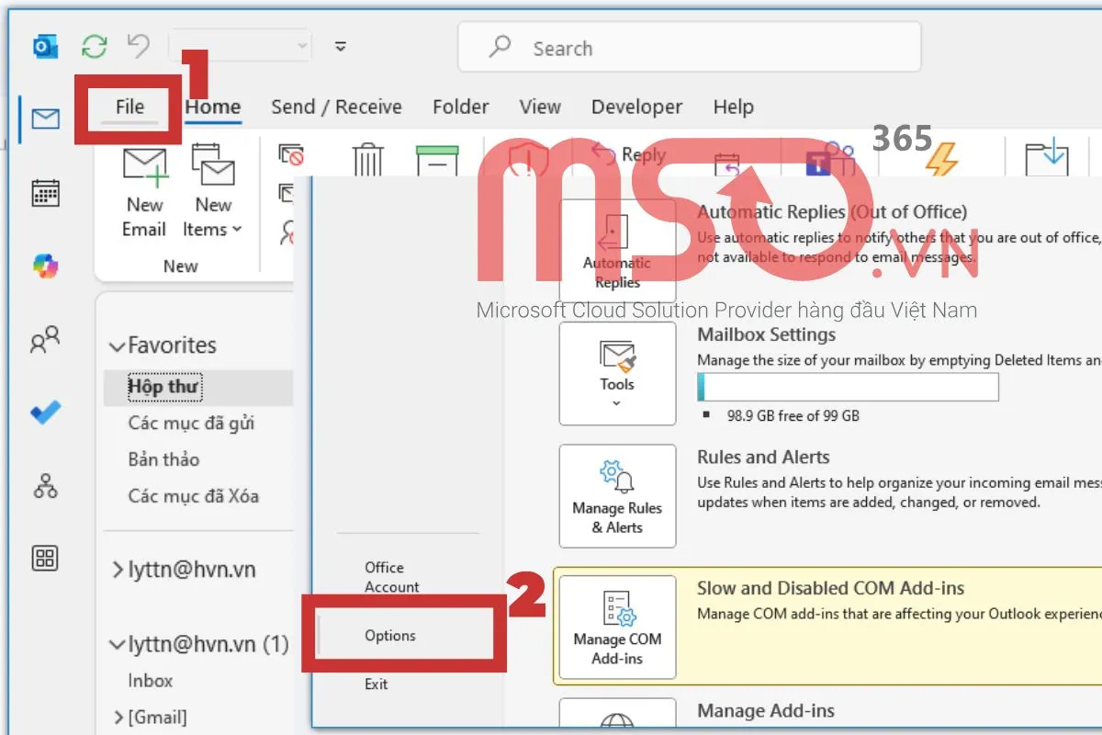Click the Manage COM Add-ins button

pyautogui.click(x=617, y=627)
